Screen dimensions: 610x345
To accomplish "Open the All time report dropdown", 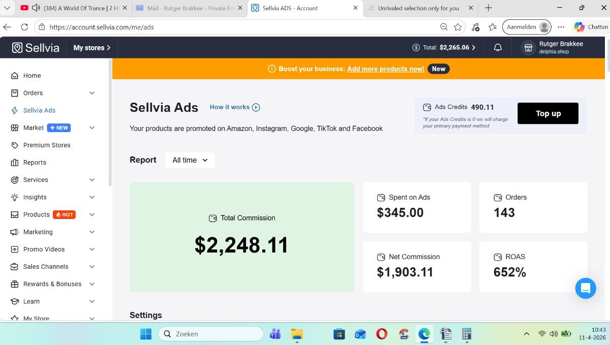I will tap(190, 160).
